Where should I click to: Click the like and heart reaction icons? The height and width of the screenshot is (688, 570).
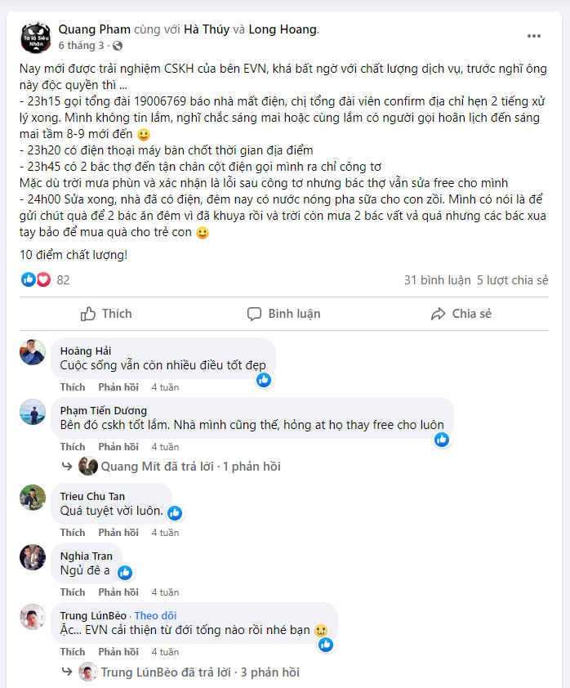coord(36,279)
